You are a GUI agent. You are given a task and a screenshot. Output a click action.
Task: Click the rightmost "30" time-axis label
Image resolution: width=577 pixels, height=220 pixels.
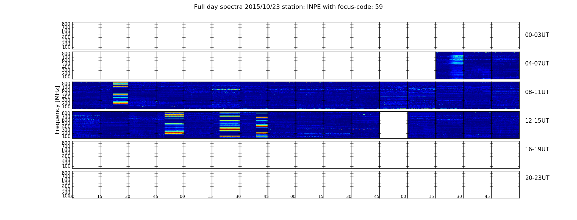coord(459,197)
